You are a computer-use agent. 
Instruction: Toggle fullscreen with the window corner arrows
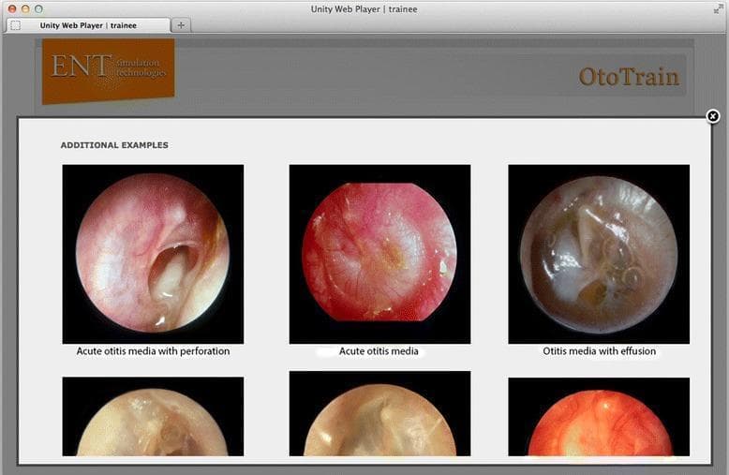pos(719,8)
